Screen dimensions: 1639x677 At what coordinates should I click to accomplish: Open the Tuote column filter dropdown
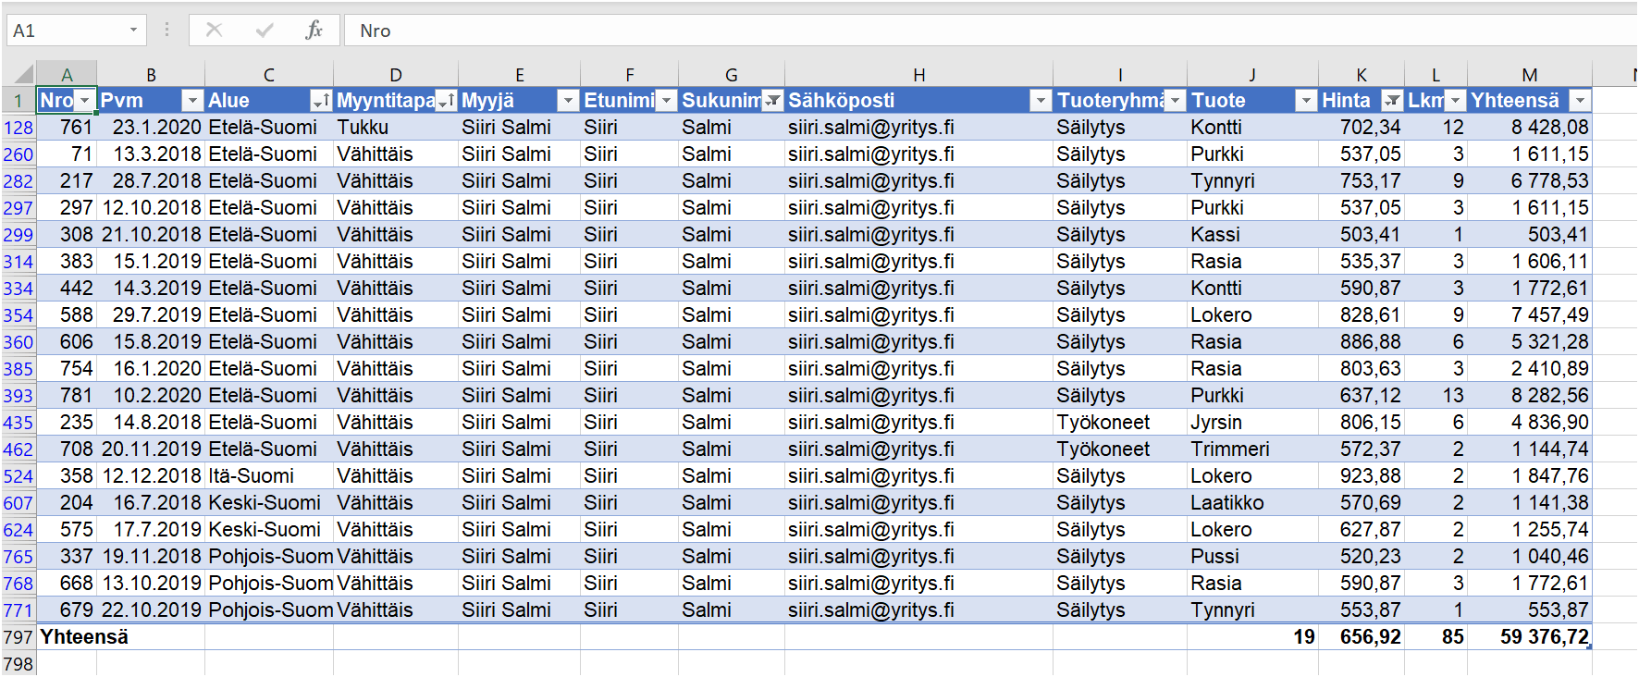tap(1306, 100)
